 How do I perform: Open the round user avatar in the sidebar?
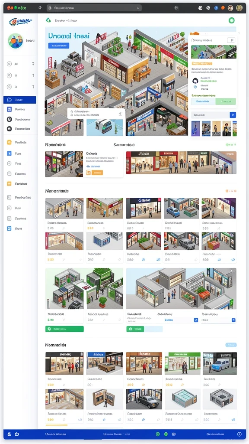(16, 41)
